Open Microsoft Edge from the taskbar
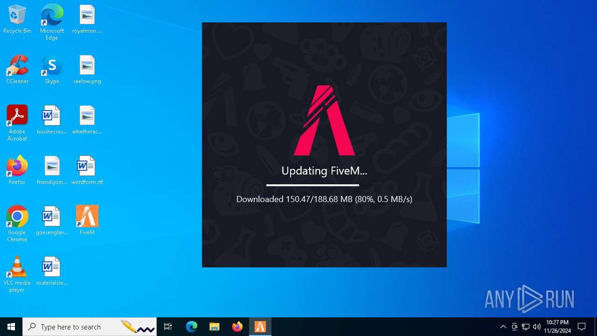 [x=192, y=327]
